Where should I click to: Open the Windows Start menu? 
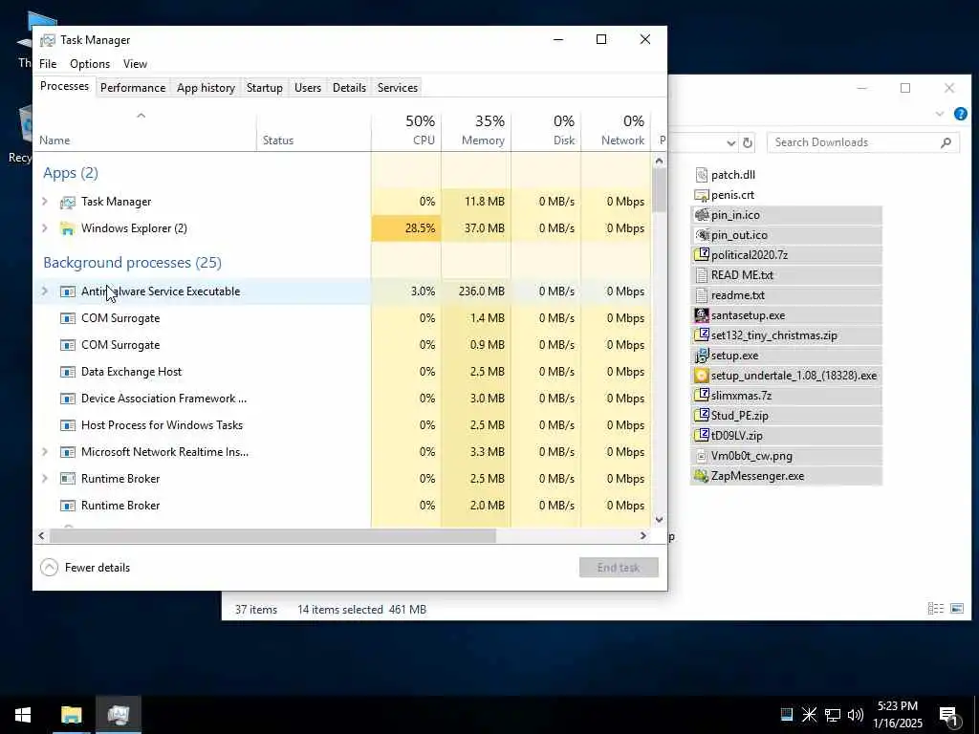click(23, 715)
